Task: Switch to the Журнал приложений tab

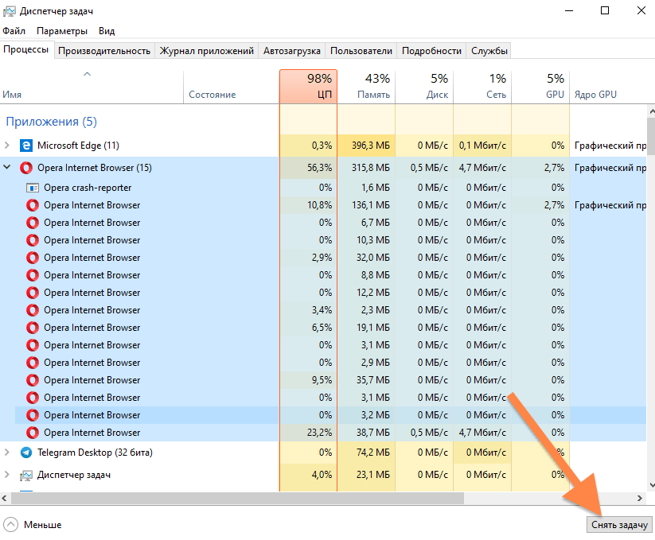Action: (x=206, y=51)
